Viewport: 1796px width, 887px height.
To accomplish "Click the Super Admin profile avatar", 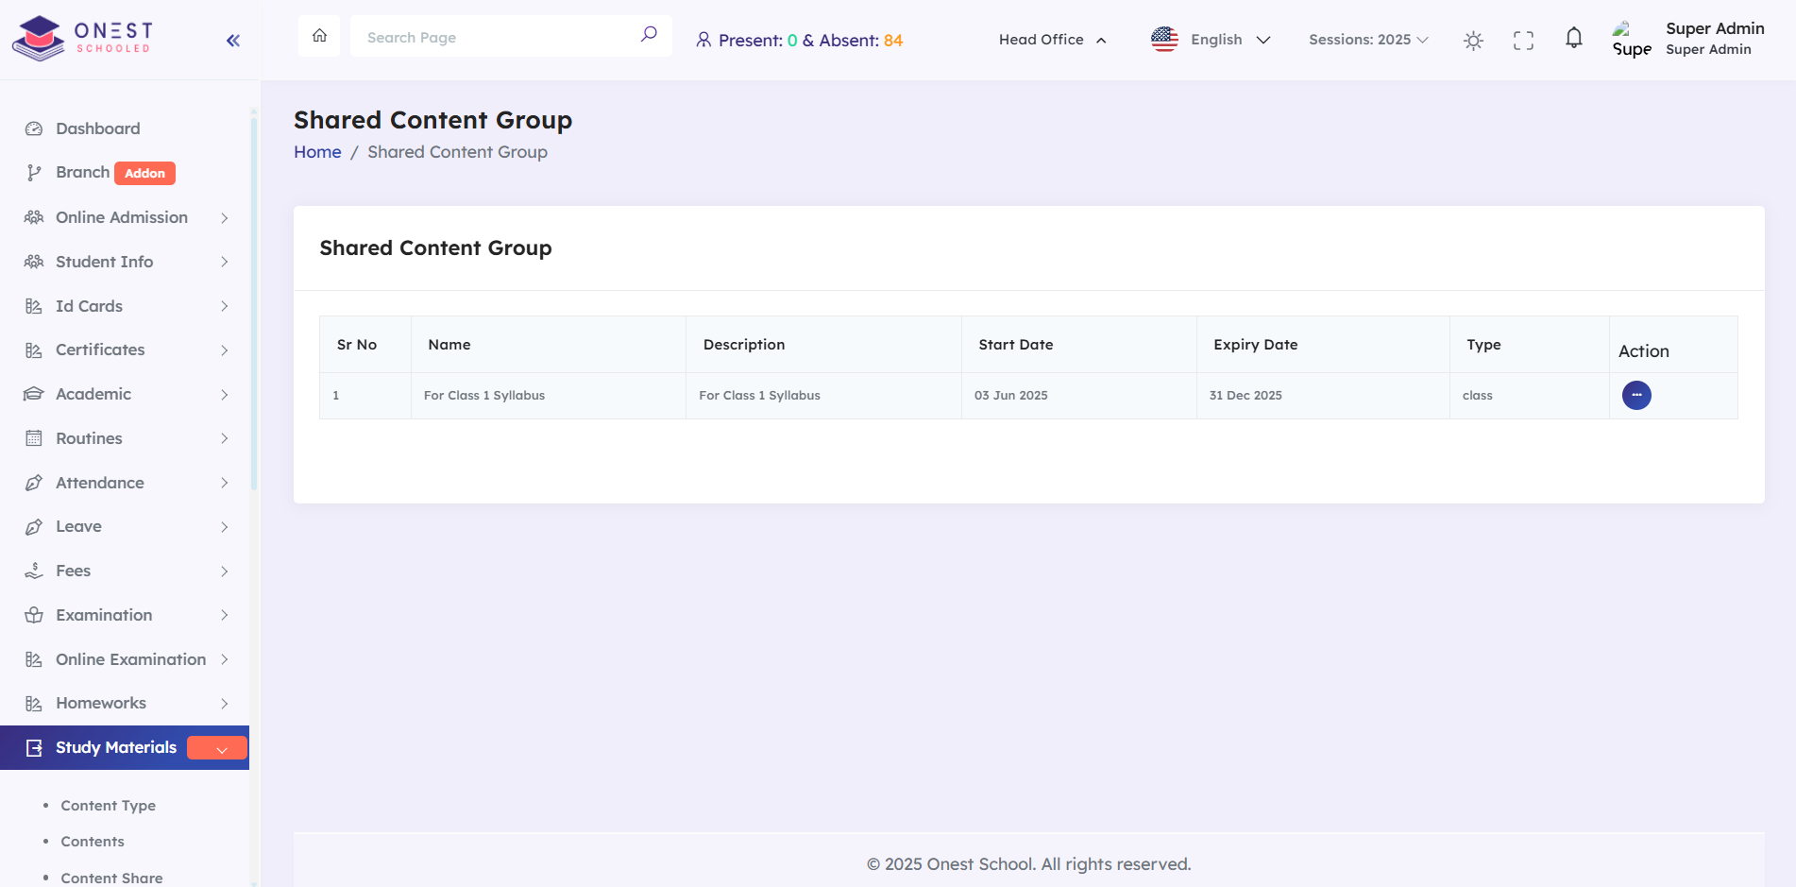I will (1631, 39).
